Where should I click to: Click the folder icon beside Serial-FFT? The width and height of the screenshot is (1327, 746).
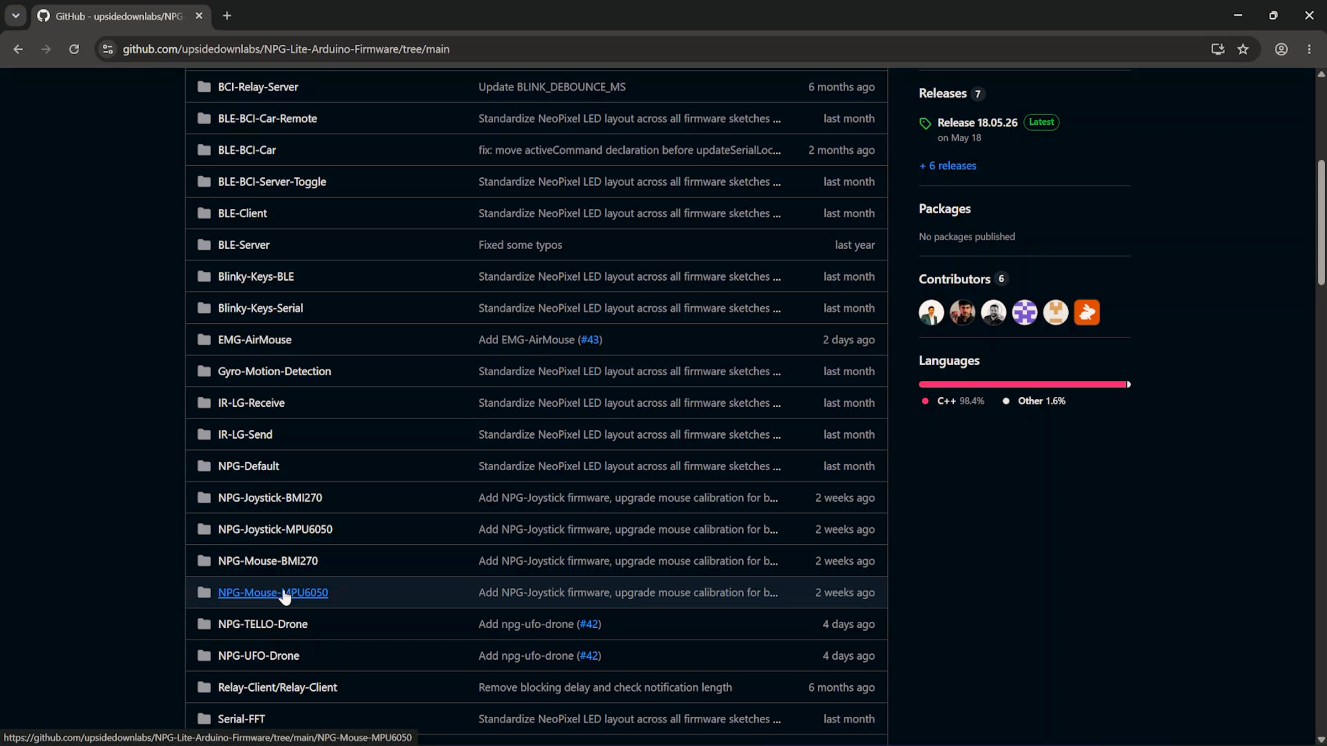coord(204,719)
